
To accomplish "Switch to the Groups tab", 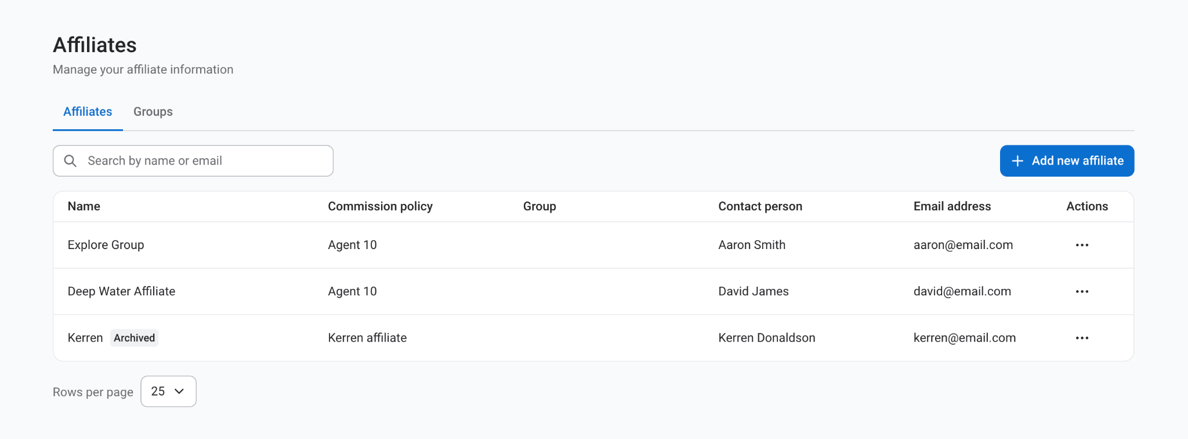I will tap(153, 112).
